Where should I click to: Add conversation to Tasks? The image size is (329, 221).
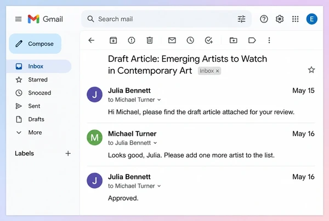coord(209,40)
